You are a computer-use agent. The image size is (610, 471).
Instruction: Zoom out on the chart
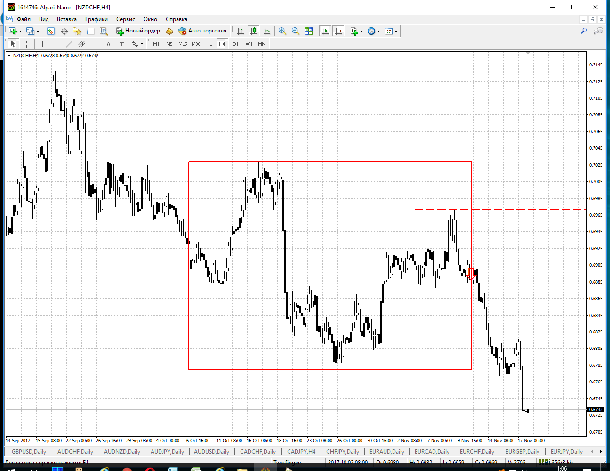click(x=296, y=31)
